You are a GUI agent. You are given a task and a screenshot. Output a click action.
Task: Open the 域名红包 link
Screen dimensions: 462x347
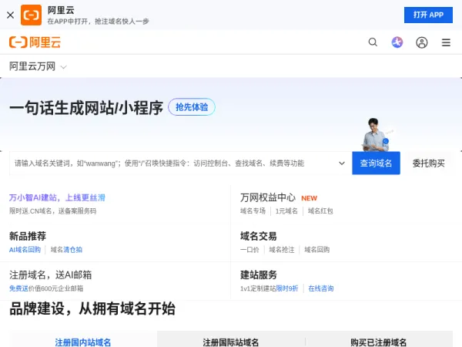click(x=320, y=211)
